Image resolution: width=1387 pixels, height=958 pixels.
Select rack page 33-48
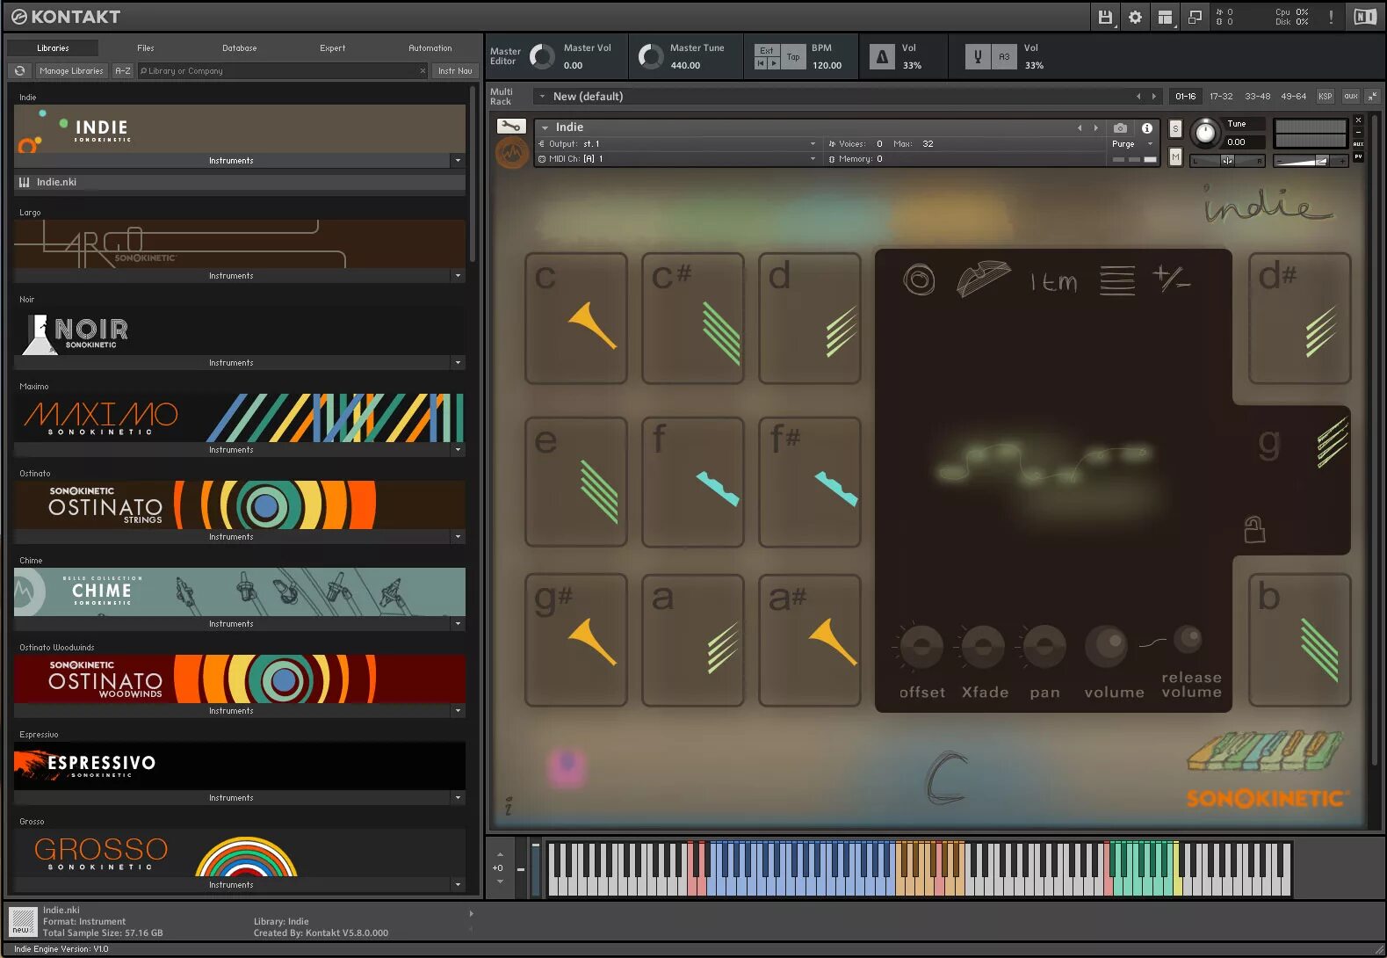click(x=1257, y=96)
